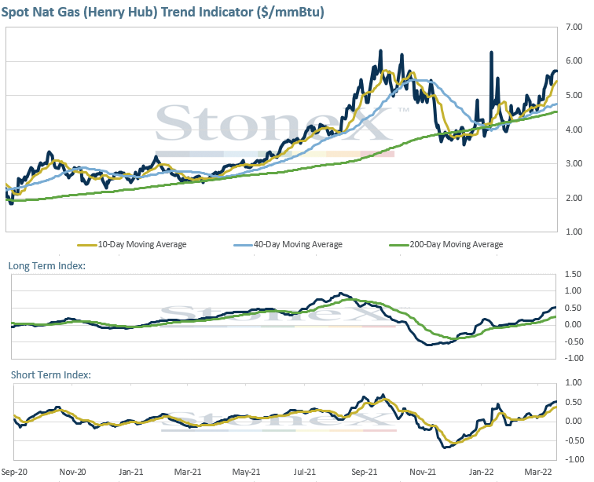Click the Jan-21 date axis label
This screenshot has height=482, width=594.
coord(131,472)
